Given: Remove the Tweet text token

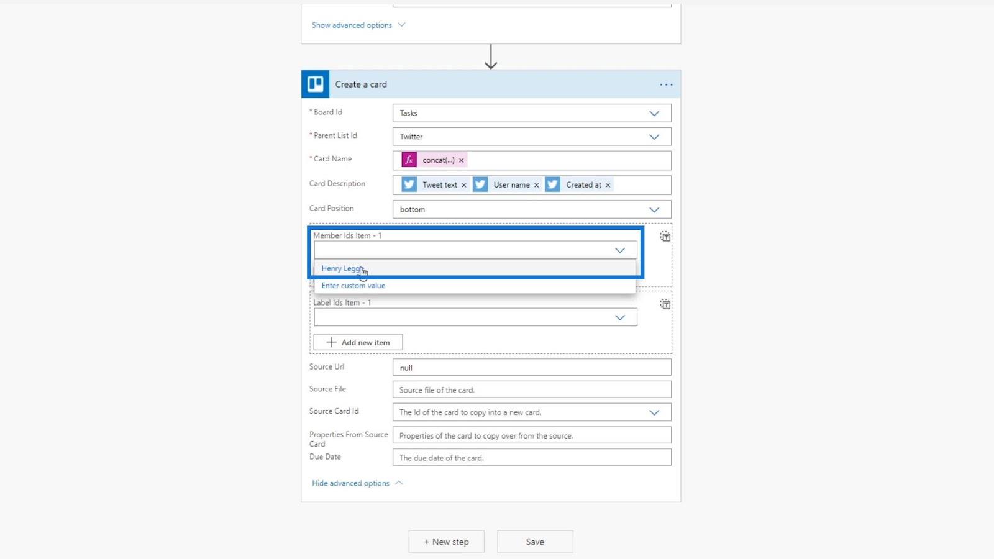Looking at the screenshot, I should [464, 185].
